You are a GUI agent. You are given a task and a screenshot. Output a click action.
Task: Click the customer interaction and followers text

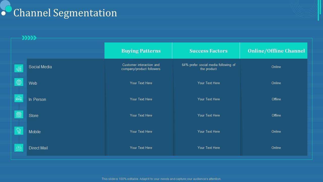click(x=141, y=67)
